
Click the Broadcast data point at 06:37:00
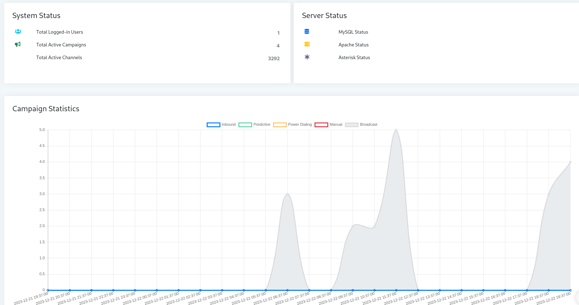pyautogui.click(x=287, y=194)
